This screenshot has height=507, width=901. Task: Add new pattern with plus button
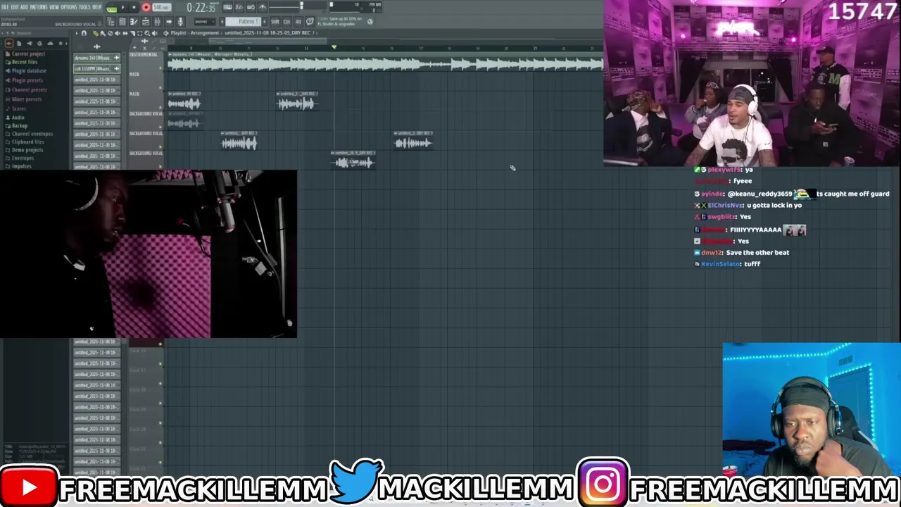(265, 22)
